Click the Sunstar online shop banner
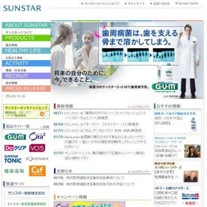The image size is (207, 207). pyautogui.click(x=26, y=111)
